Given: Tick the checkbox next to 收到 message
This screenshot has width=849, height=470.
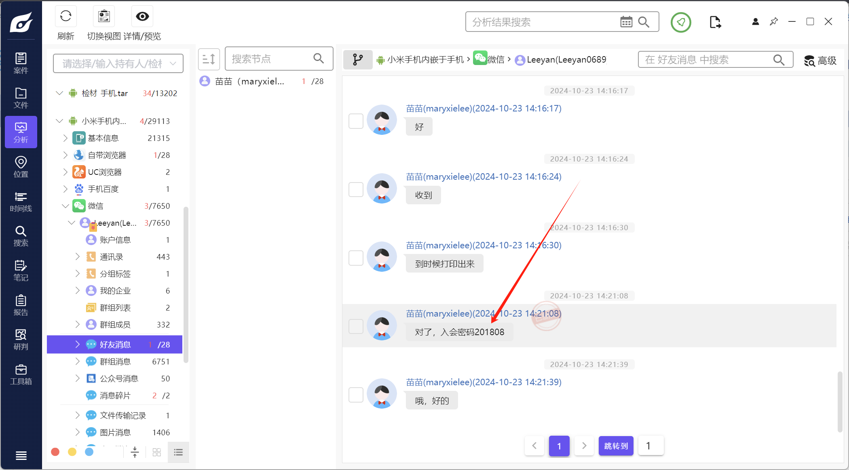Looking at the screenshot, I should [356, 189].
